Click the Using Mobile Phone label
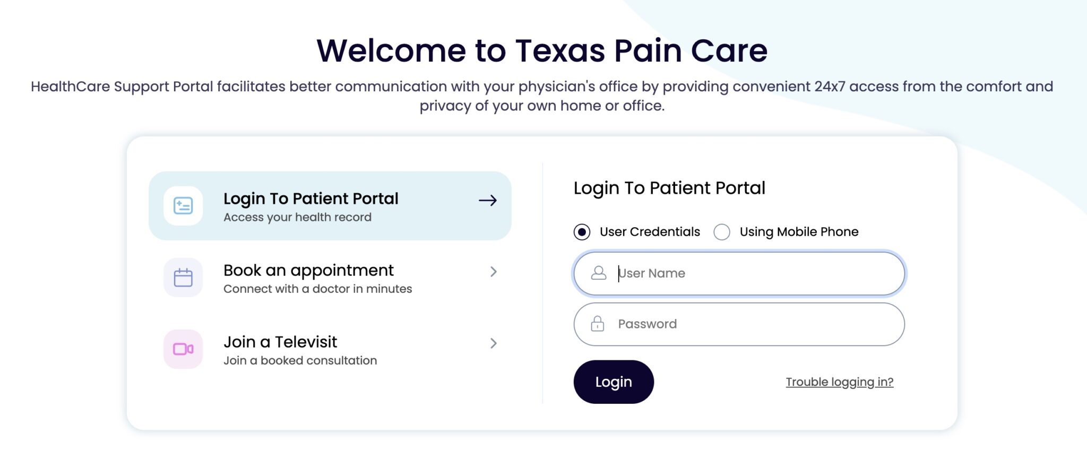 click(x=799, y=232)
